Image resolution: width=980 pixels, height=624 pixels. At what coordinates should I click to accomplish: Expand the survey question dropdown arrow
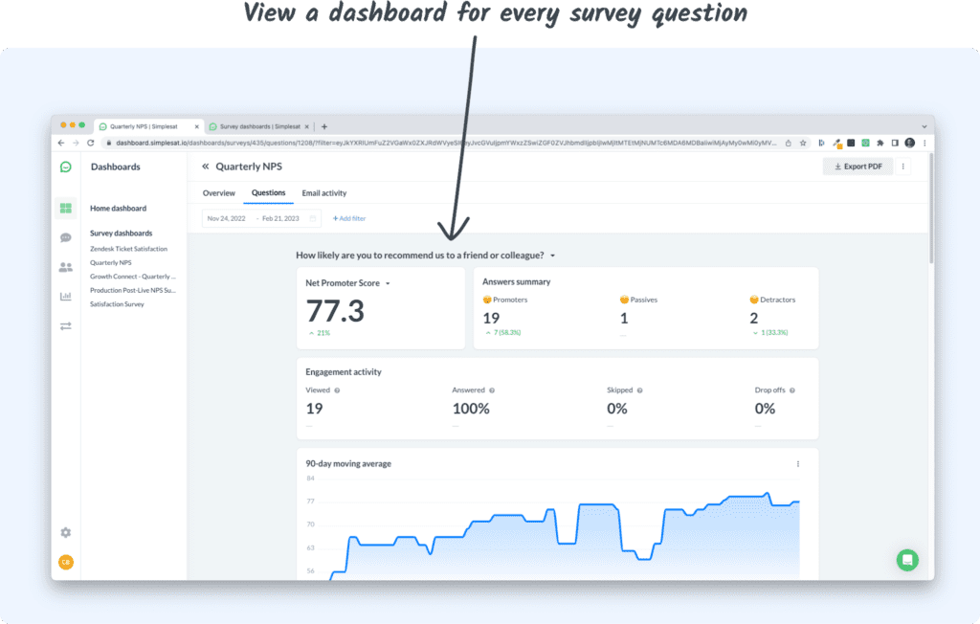pyautogui.click(x=553, y=256)
